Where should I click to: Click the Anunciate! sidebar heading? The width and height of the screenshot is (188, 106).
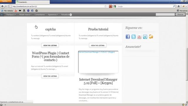click(x=133, y=47)
